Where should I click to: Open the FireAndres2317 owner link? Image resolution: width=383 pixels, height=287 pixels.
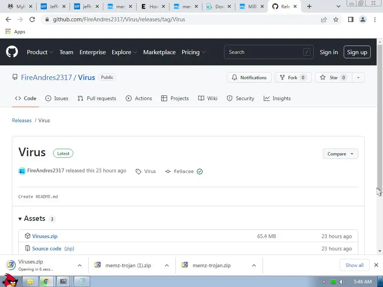[x=46, y=77]
